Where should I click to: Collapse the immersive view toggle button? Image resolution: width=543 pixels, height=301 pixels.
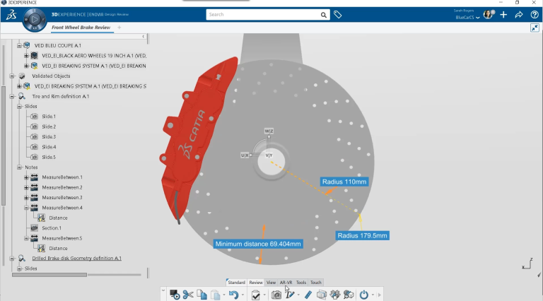pyautogui.click(x=535, y=28)
